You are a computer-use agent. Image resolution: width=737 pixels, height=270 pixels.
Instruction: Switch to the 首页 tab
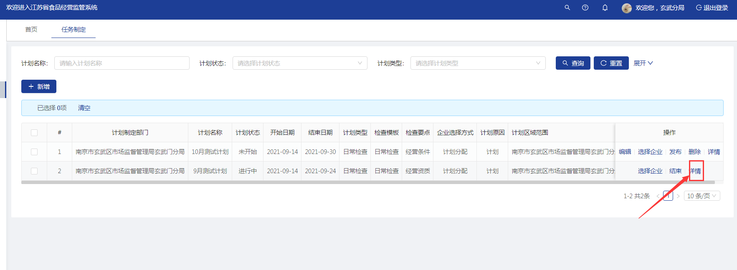[31, 30]
